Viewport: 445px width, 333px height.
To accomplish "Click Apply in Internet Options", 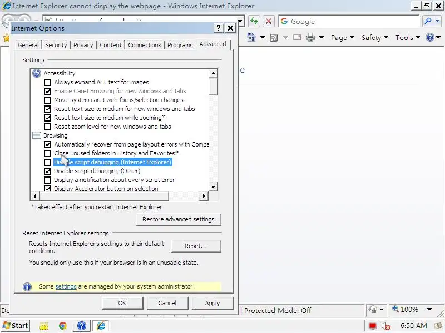I will [x=212, y=303].
